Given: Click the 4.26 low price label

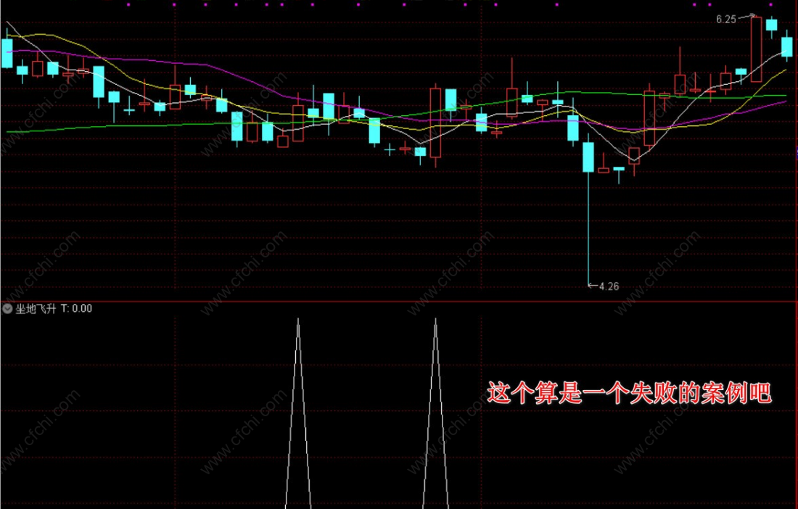Looking at the screenshot, I should tap(609, 286).
